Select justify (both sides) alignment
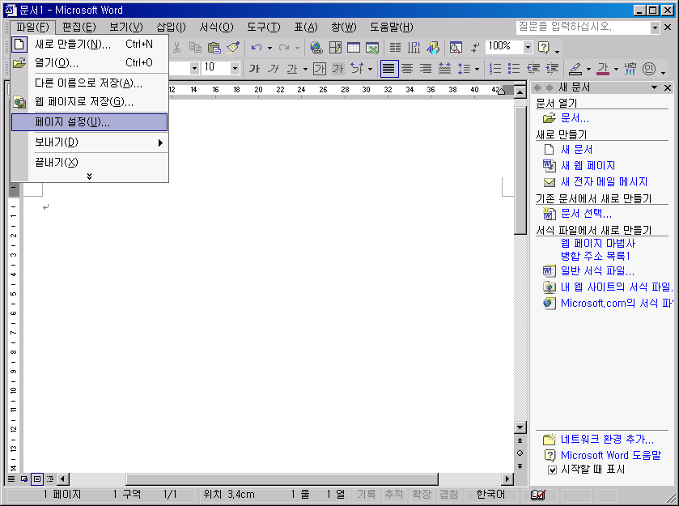Viewport: 679px width, 506px height. [x=388, y=69]
